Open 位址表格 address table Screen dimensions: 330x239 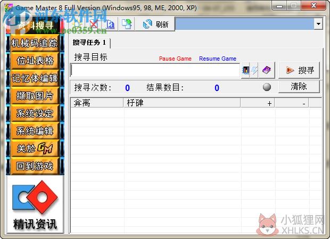(x=35, y=61)
